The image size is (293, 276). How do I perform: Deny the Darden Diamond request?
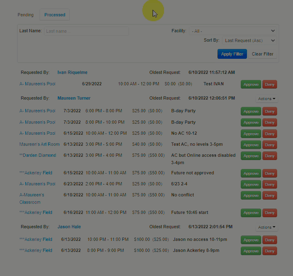pos(269,156)
